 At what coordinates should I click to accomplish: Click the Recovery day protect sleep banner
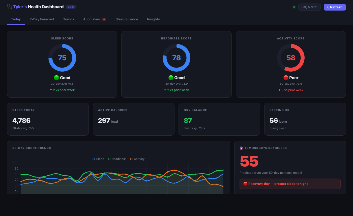point(290,184)
